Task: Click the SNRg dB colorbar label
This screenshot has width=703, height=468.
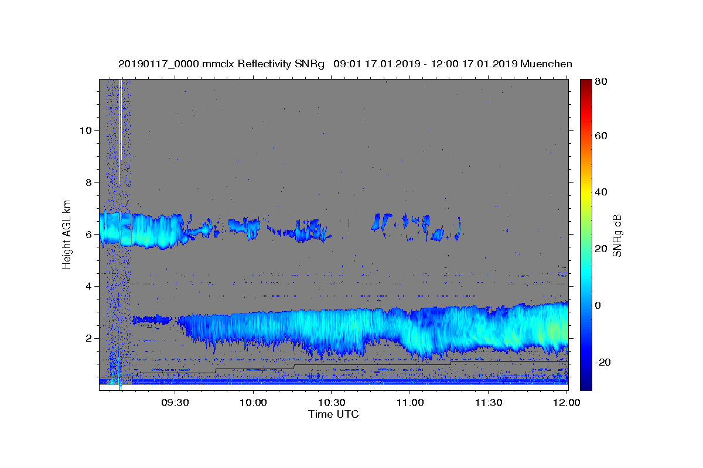Action: pos(617,235)
